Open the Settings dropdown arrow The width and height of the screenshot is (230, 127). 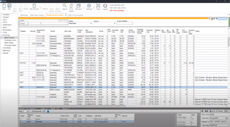(x=94, y=8)
